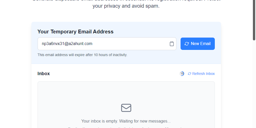The image size is (256, 128).
Task: Copy the temporary email address with clipboard icon
Action: click(172, 44)
